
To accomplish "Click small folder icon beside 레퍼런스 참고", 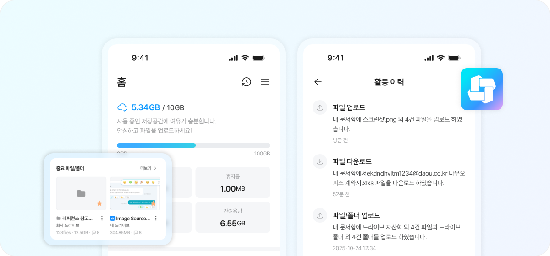I will tap(59, 219).
